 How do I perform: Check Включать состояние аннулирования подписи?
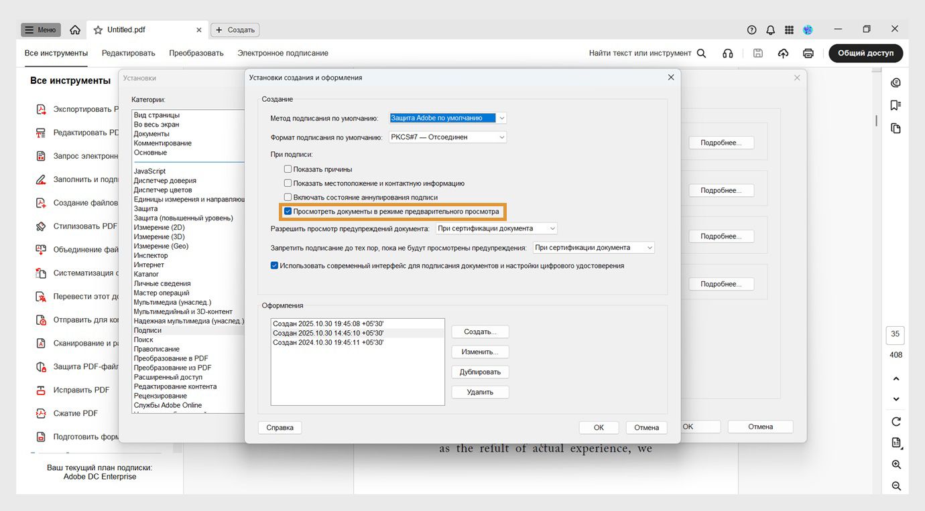(x=288, y=197)
